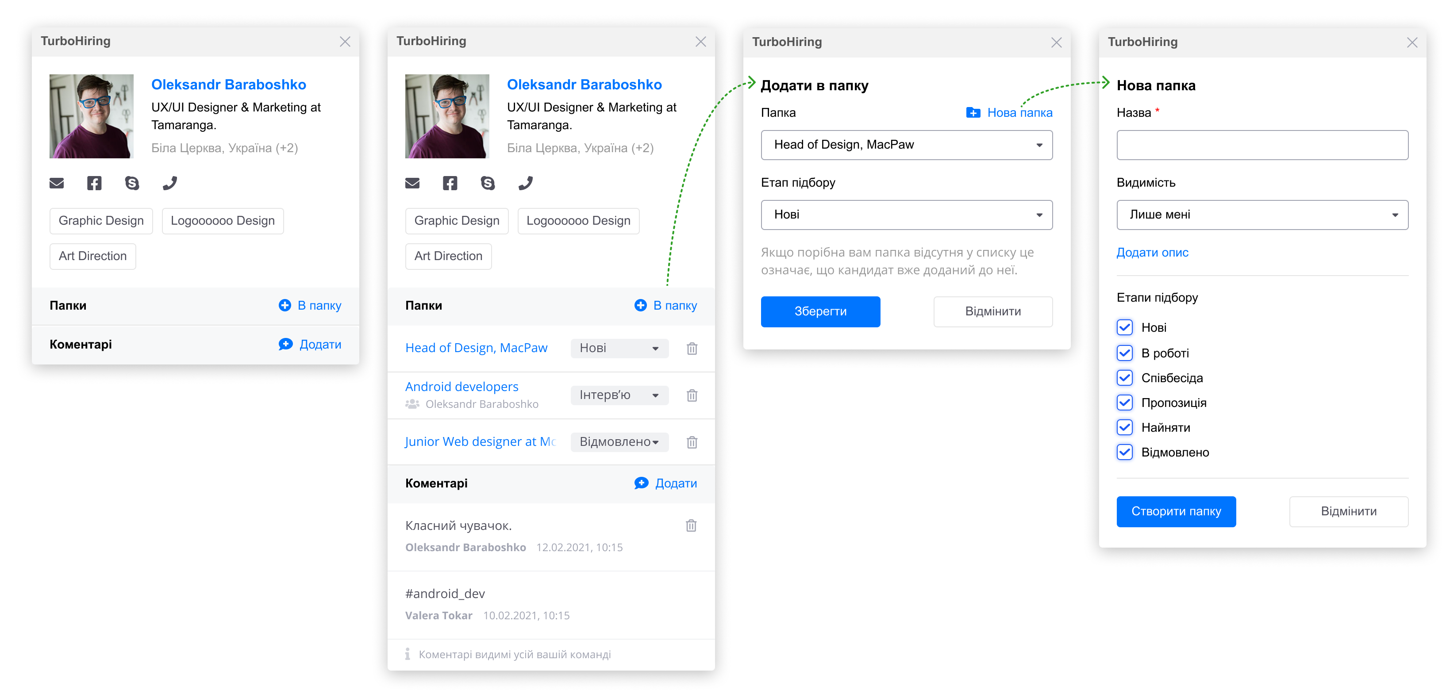
Task: Click the 'Назва' text input field
Action: click(x=1262, y=145)
